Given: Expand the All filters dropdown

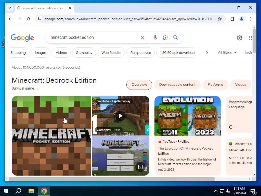Looking at the screenshot, I should point(227,53).
